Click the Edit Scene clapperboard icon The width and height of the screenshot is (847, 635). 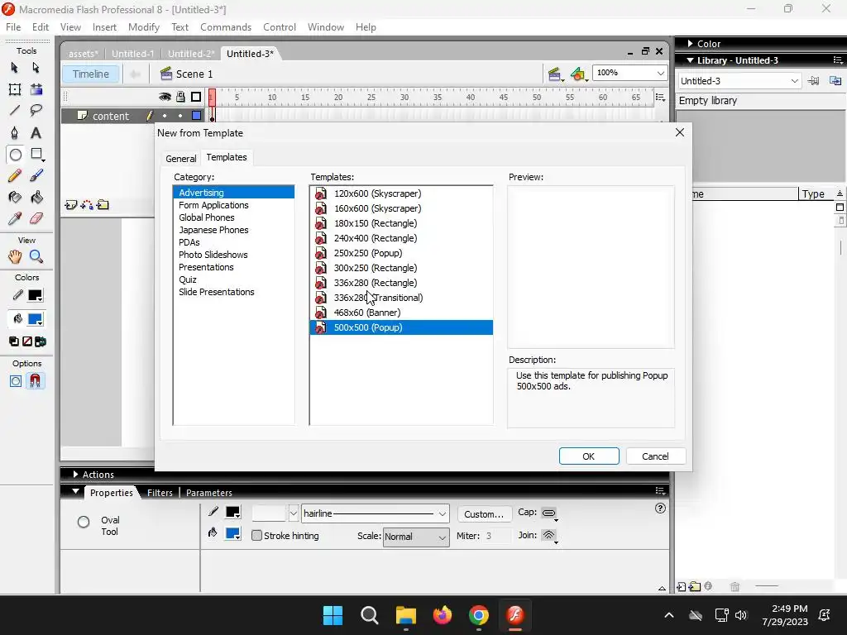555,74
